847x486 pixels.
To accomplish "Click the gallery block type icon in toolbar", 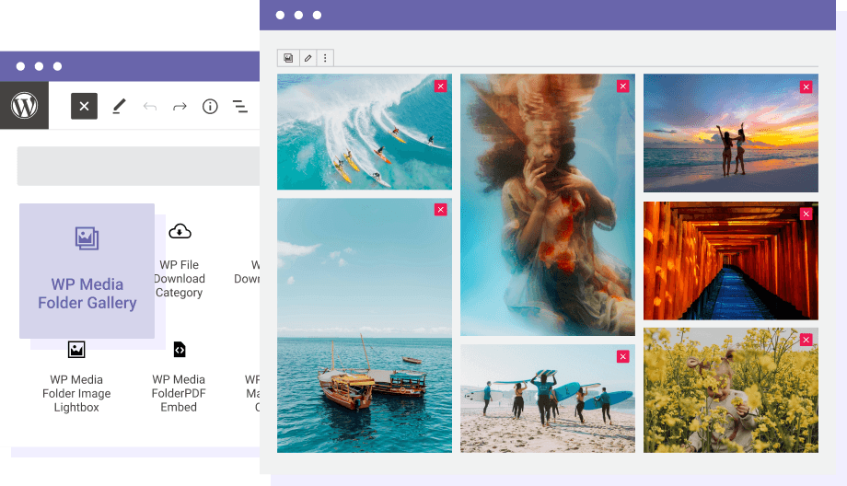I will pyautogui.click(x=288, y=58).
